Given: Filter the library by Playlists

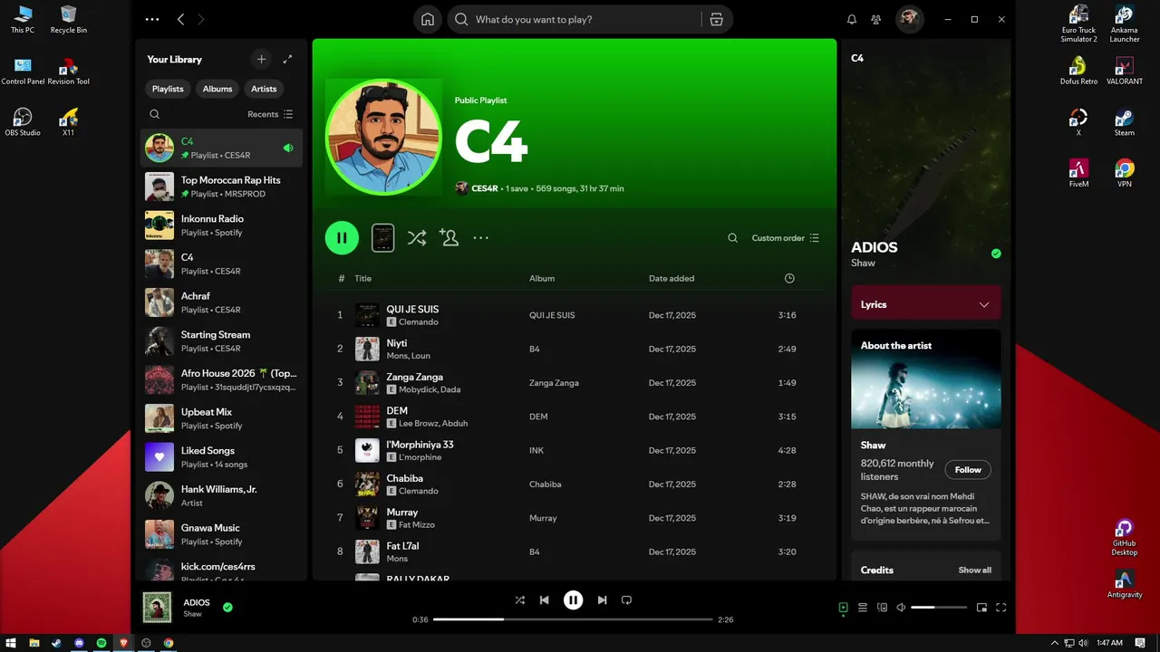Looking at the screenshot, I should tap(168, 89).
